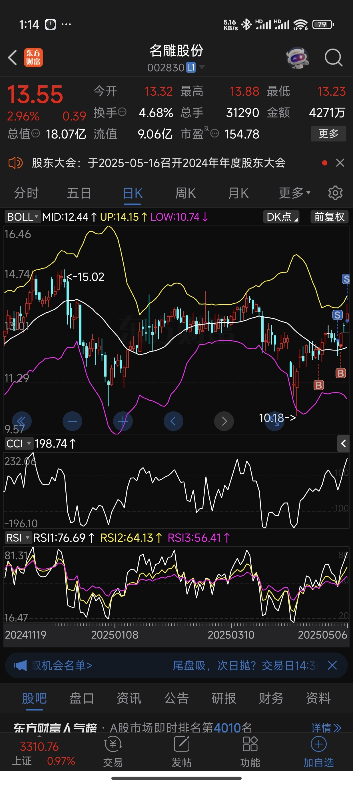Tap the right B buy marker
The width and height of the screenshot is (353, 785).
point(340,373)
